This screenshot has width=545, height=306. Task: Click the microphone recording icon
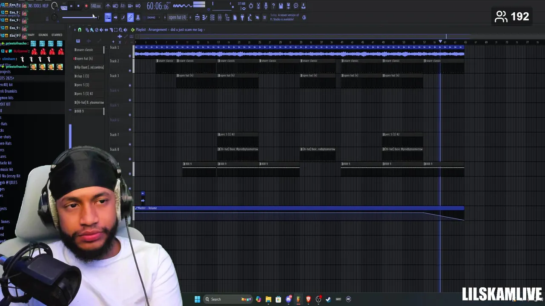[x=266, y=6]
